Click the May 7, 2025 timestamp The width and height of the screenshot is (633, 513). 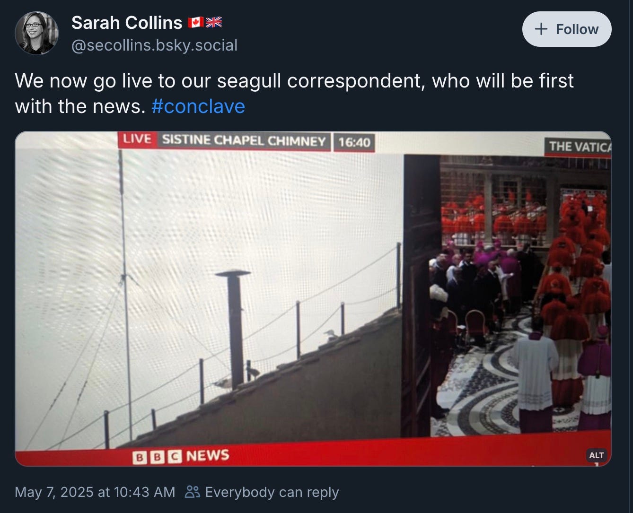click(95, 492)
